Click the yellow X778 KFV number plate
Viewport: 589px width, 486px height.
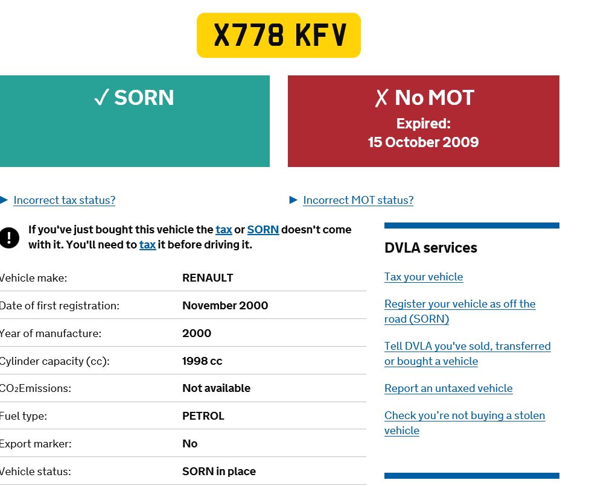point(279,36)
